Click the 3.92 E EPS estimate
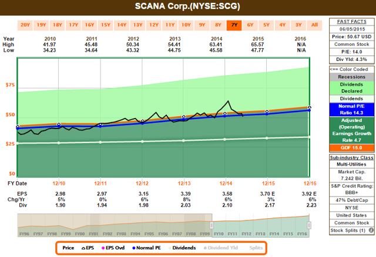Screen dimensions: 376x257 coord(309,194)
